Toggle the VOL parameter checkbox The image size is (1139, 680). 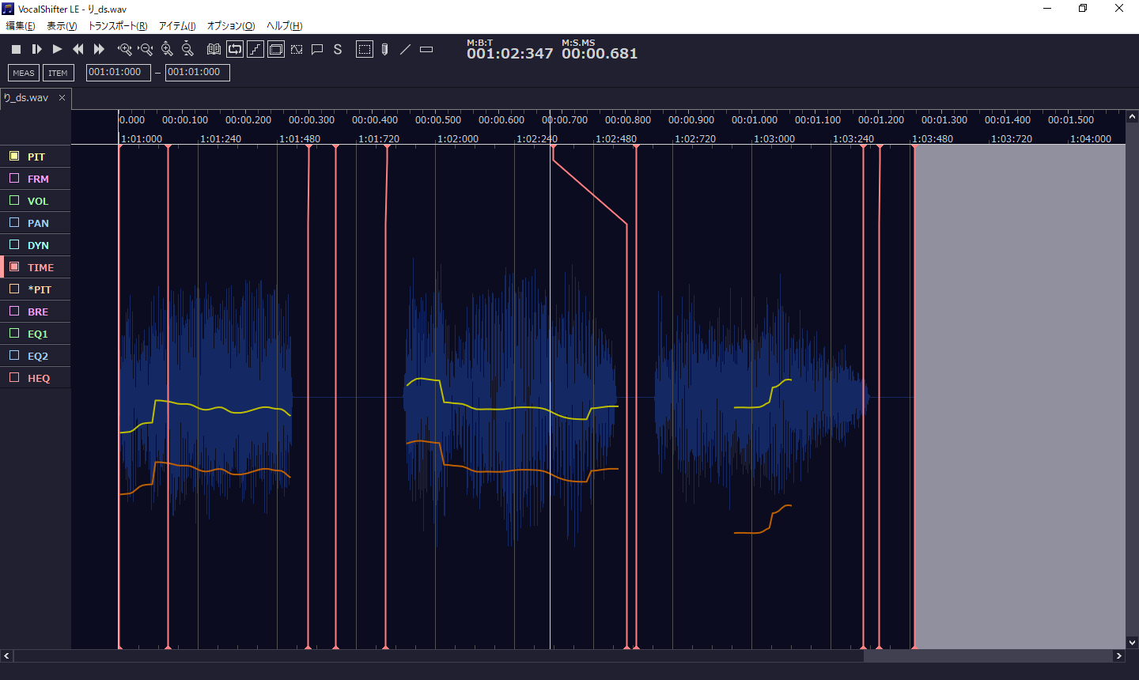point(14,200)
